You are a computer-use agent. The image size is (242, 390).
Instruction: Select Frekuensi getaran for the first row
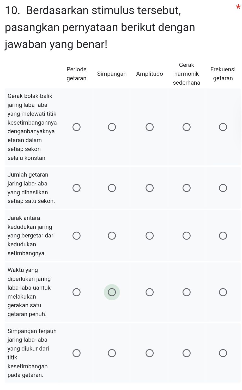223,127
